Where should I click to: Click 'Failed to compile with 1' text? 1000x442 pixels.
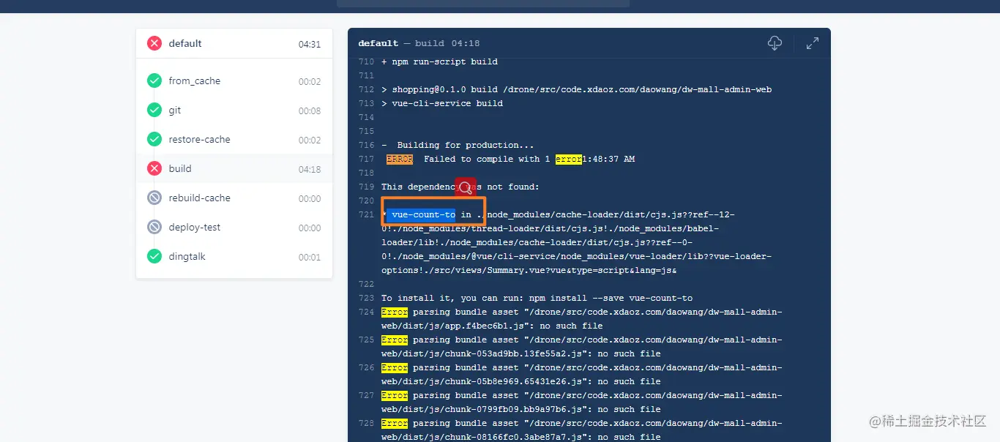(487, 159)
